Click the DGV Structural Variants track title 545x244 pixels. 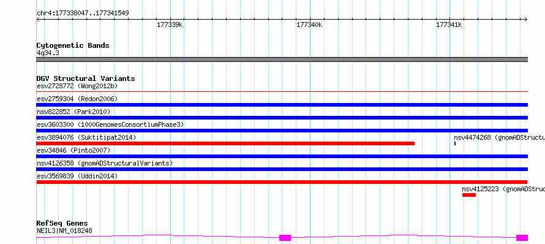click(x=86, y=78)
